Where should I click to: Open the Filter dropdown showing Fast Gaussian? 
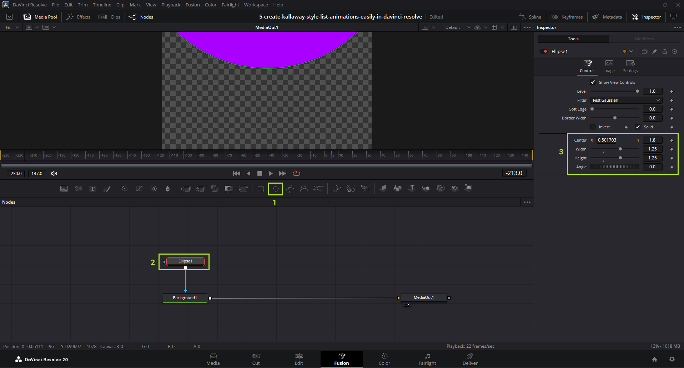click(626, 100)
